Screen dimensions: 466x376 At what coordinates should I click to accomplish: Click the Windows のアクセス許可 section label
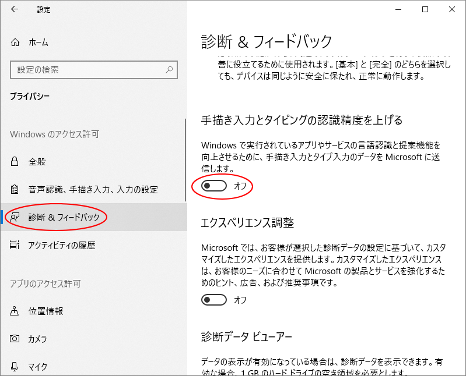54,134
